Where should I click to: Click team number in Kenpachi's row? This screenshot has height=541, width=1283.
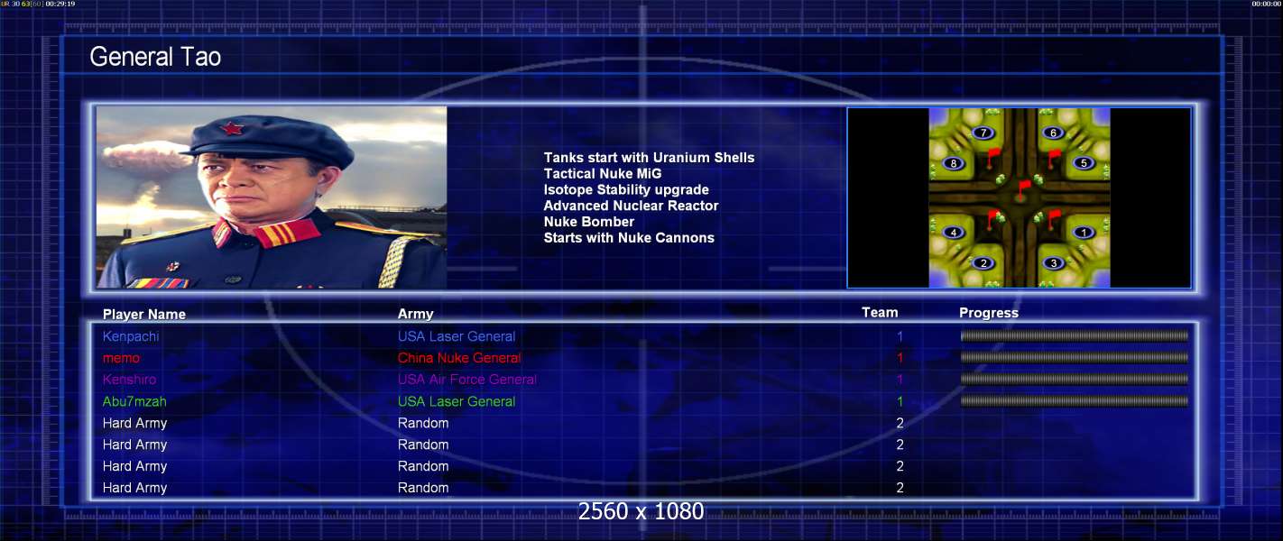tap(900, 336)
